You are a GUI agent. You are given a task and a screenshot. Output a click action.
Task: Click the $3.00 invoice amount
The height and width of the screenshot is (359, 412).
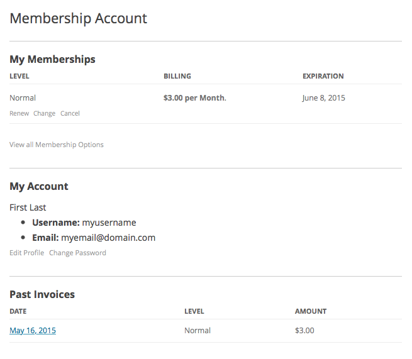(304, 331)
